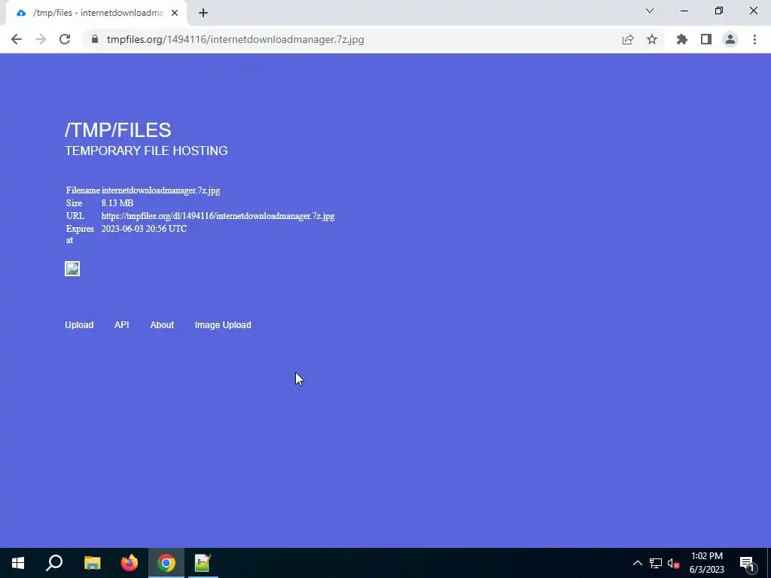Viewport: 771px width, 578px height.
Task: Open the taskbar clock and date
Action: pos(706,563)
